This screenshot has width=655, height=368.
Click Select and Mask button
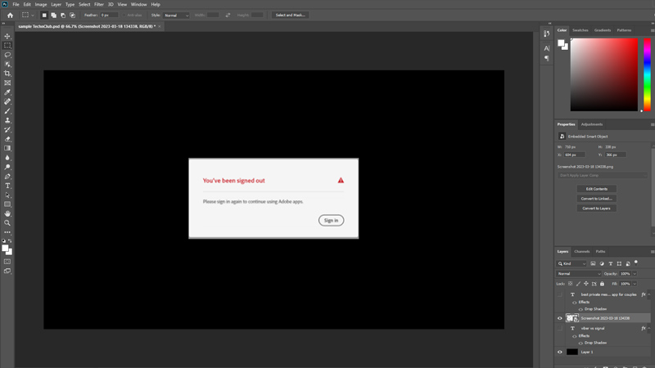click(291, 15)
